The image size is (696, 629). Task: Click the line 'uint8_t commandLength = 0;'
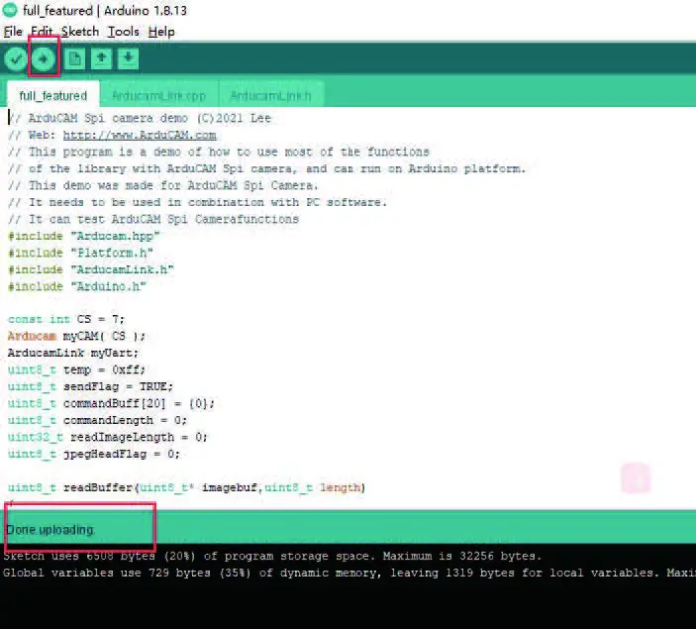(x=97, y=421)
